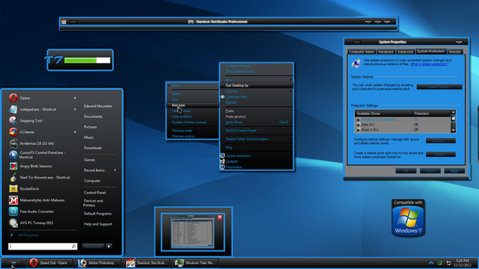
Task: Click the Apply button in System Properties
Action: (454, 171)
